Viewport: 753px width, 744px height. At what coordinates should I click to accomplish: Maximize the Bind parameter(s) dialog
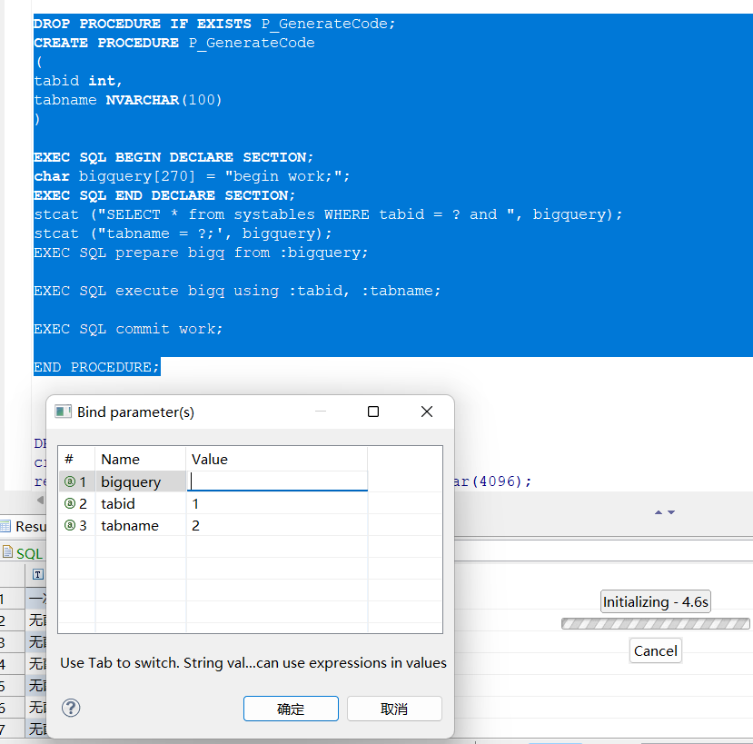(373, 412)
